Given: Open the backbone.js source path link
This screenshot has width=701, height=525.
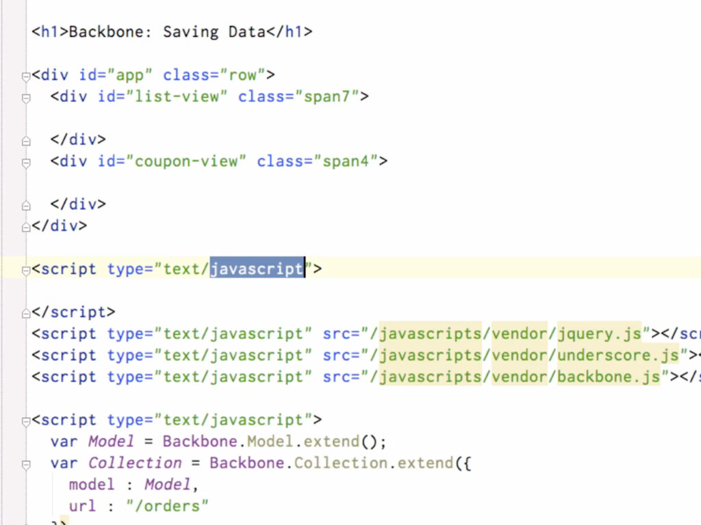Looking at the screenshot, I should (x=519, y=377).
